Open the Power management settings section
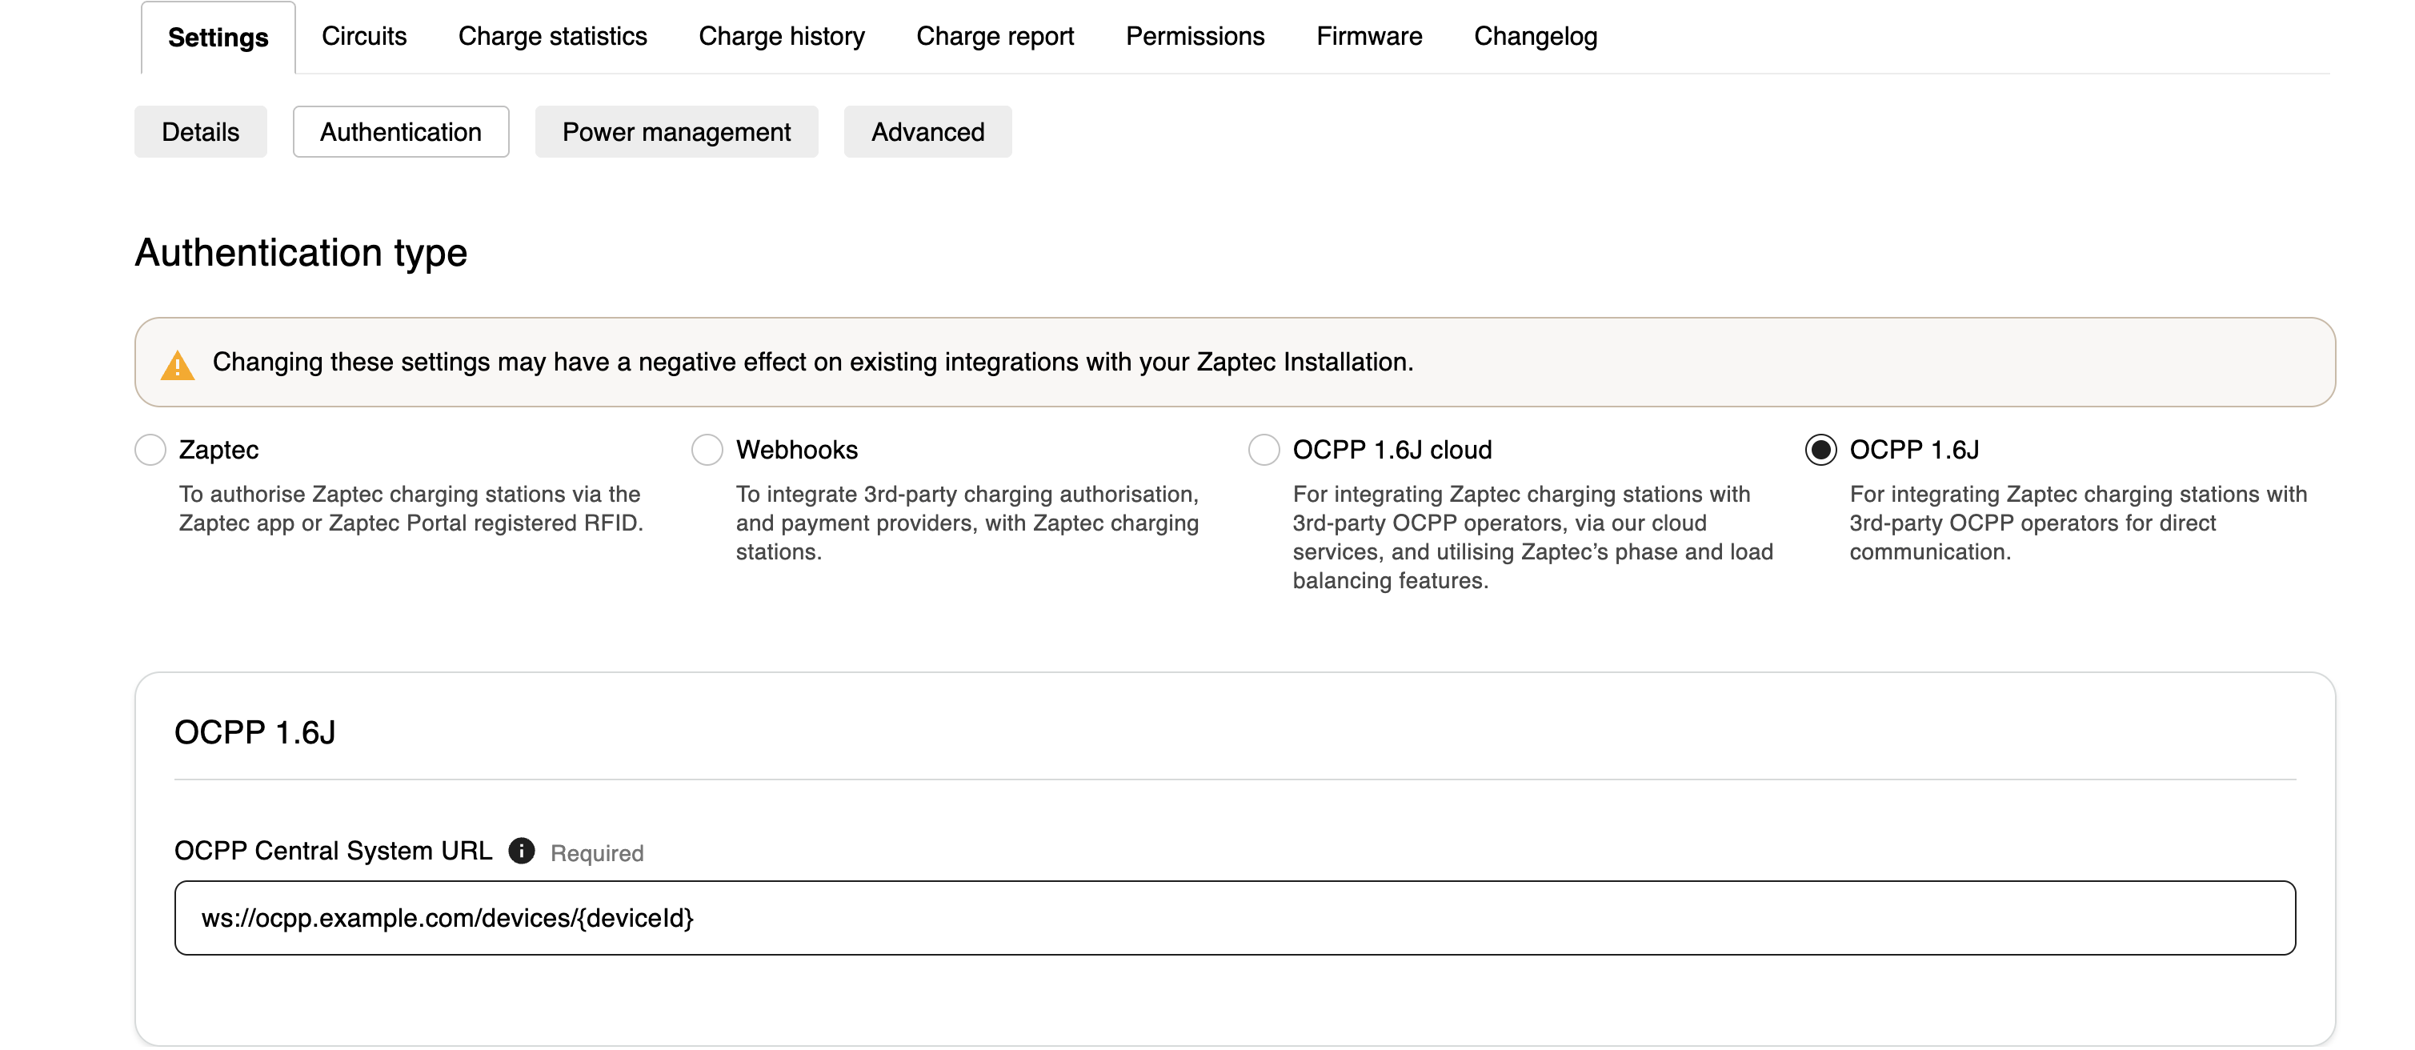 click(x=676, y=132)
